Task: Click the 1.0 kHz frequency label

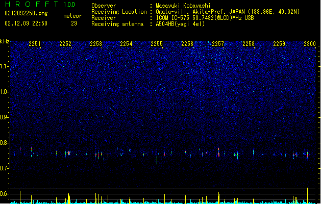Action: point(5,92)
